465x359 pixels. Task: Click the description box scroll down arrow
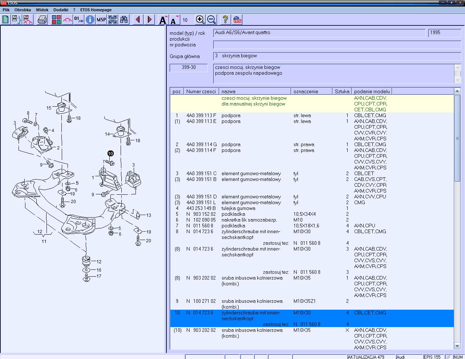tap(458, 80)
